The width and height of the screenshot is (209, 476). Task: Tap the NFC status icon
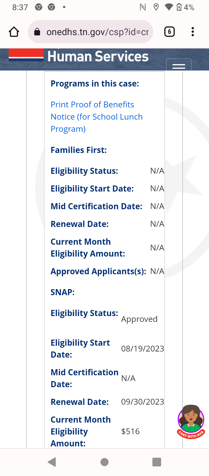click(x=143, y=7)
